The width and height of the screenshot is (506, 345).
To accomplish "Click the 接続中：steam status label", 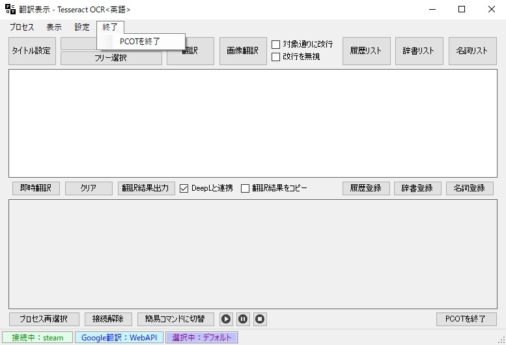I will click(38, 338).
